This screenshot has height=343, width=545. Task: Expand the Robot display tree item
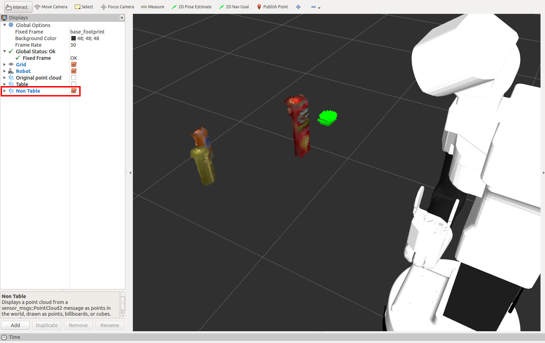(x=4, y=71)
